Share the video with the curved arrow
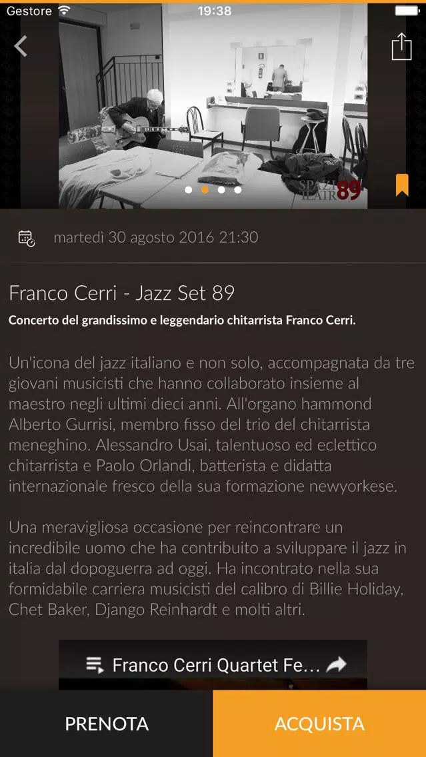The image size is (426, 757). 336,665
